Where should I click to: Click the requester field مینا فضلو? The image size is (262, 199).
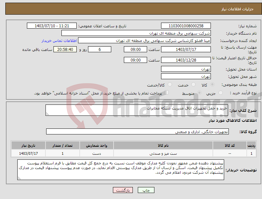(x=144, y=41)
